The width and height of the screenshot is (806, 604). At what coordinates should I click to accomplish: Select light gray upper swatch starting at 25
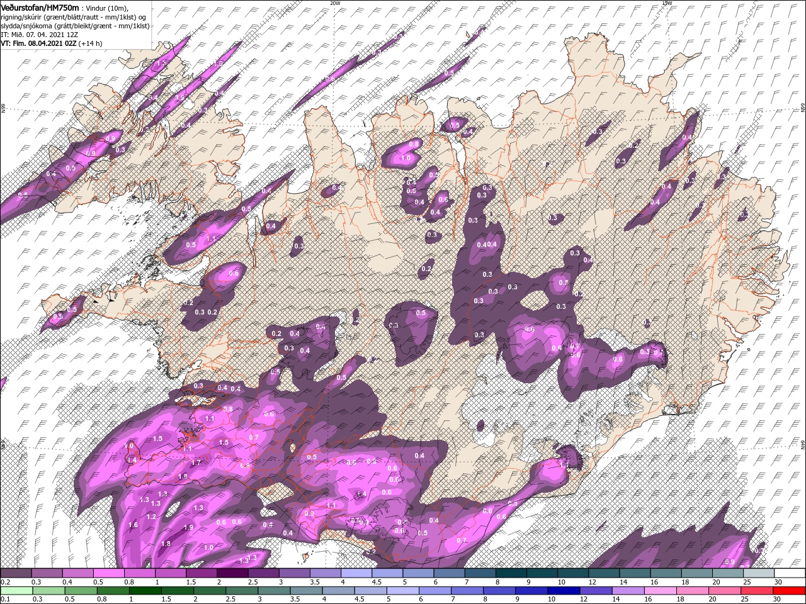(x=758, y=573)
